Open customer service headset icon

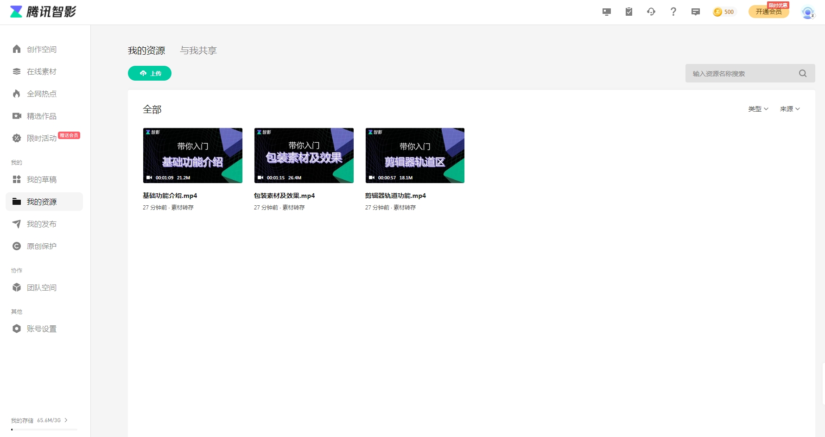pos(651,12)
